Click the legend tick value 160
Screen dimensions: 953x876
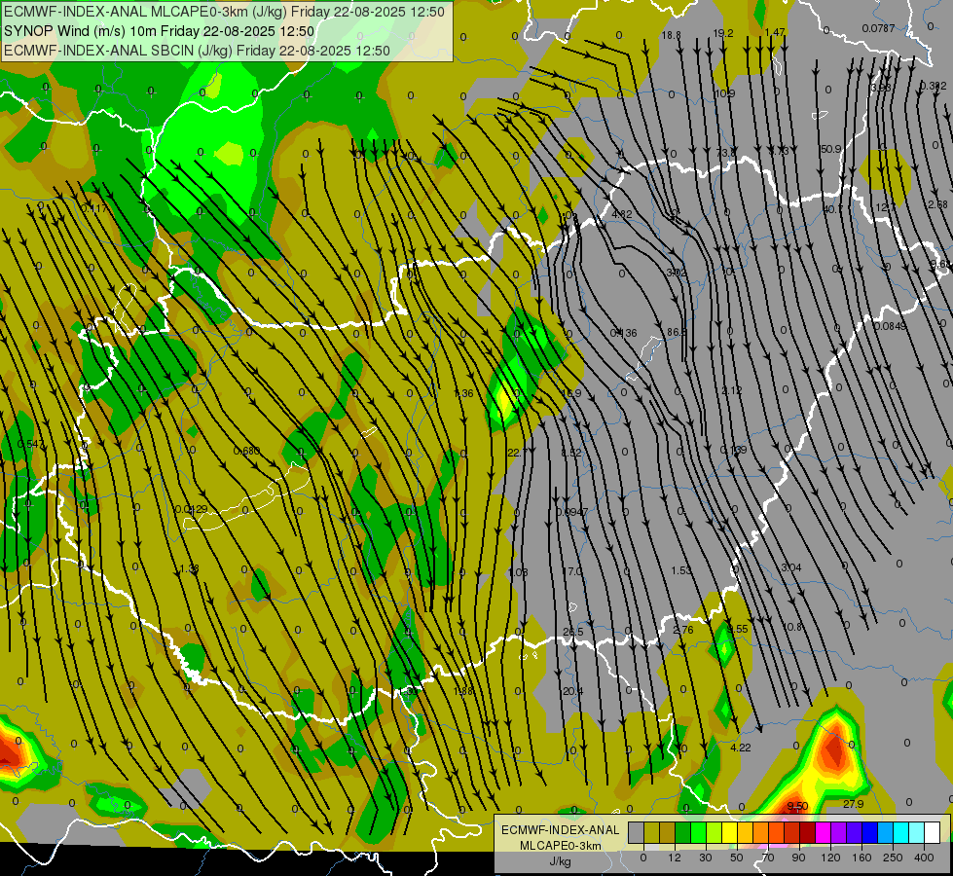[x=861, y=858]
